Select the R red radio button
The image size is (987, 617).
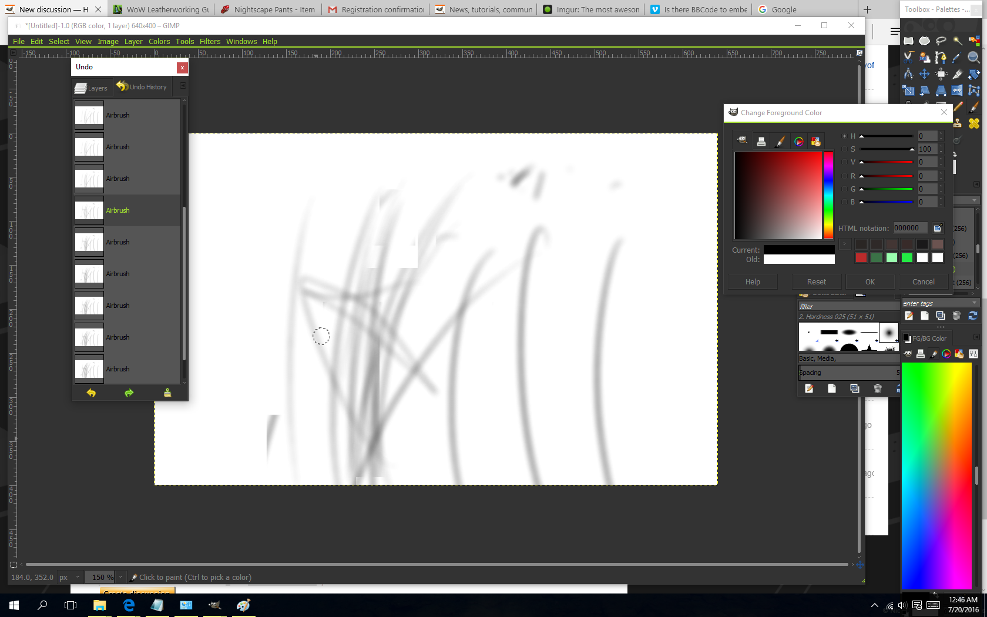click(845, 176)
